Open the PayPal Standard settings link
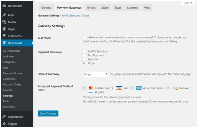This screenshot has height=128, width=198. pos(71,16)
